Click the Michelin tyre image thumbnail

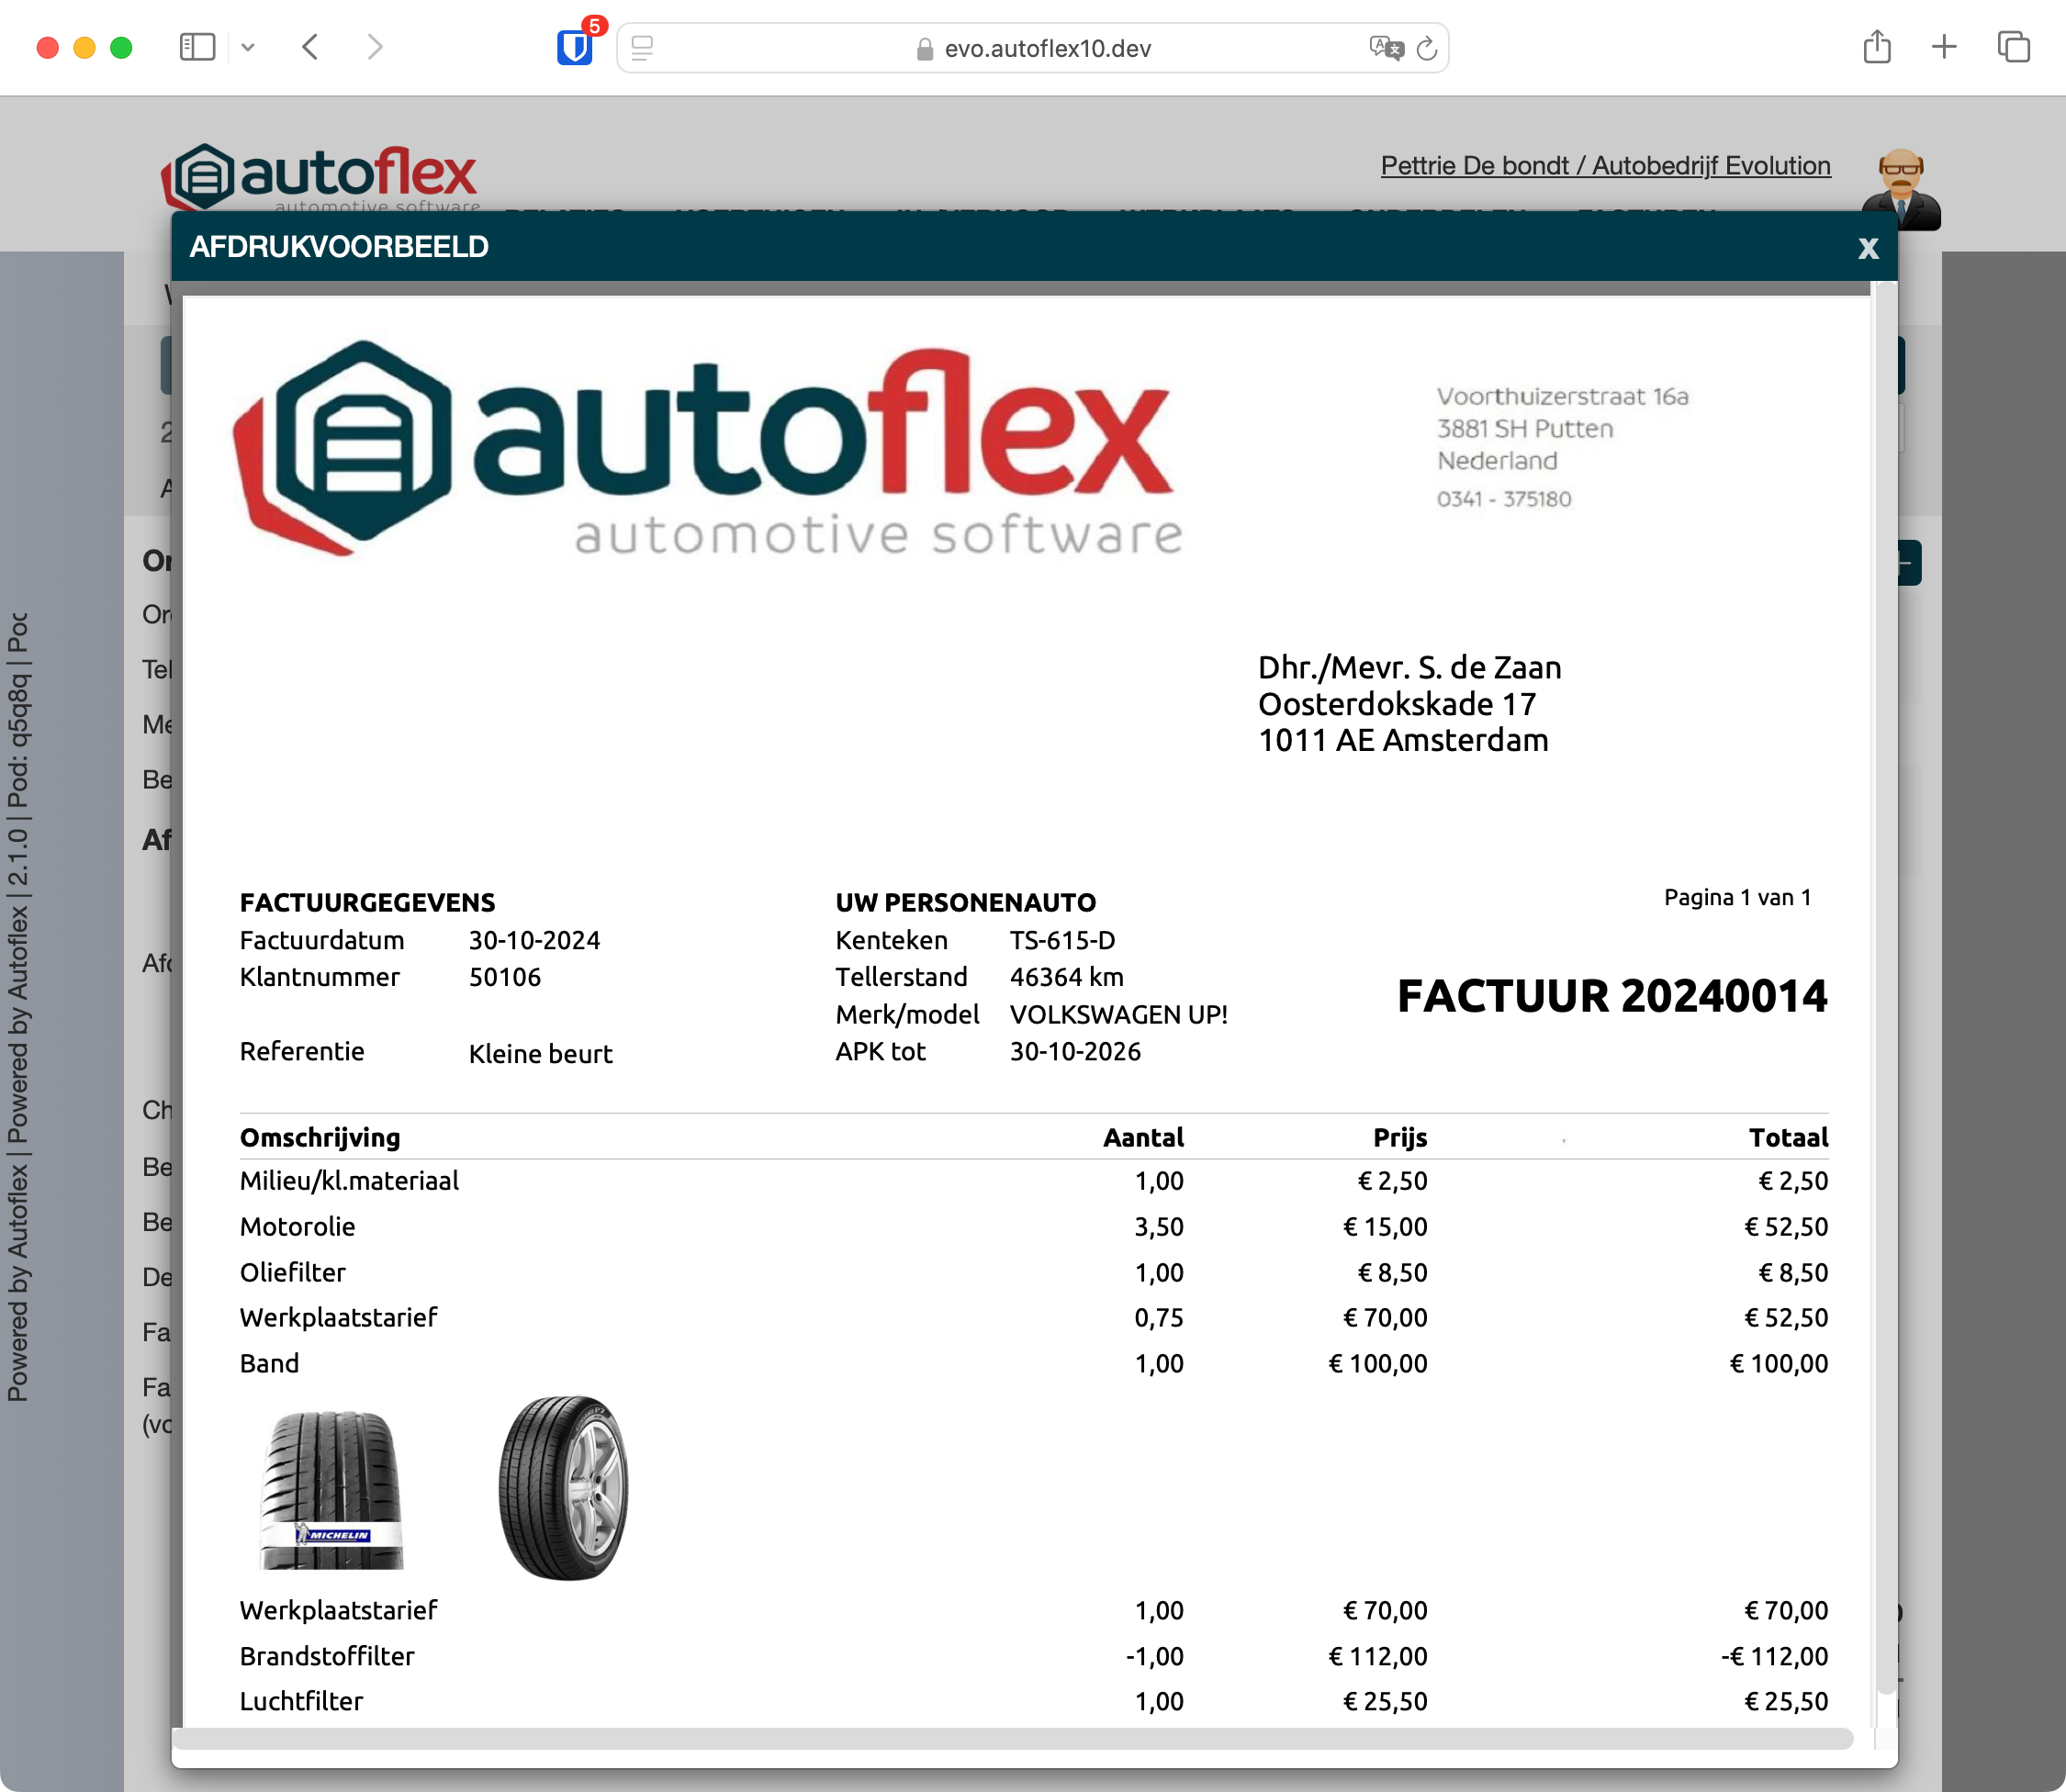[x=332, y=1488]
